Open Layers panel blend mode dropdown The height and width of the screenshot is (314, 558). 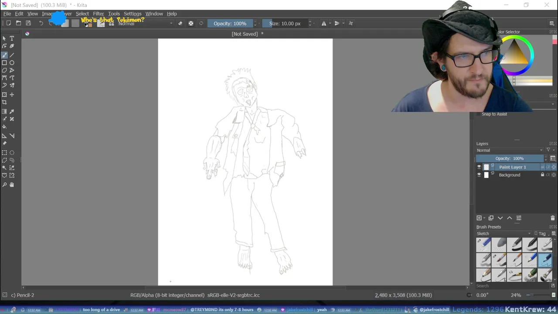[x=510, y=150]
